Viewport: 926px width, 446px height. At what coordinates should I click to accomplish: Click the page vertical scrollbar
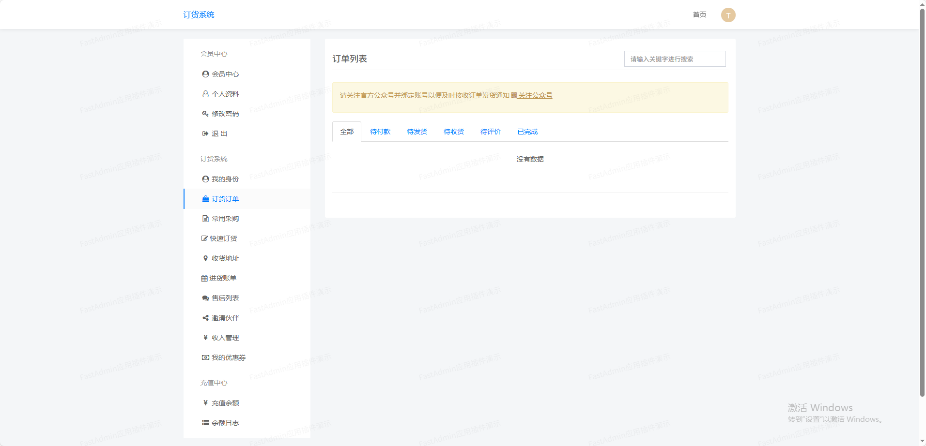click(x=922, y=203)
